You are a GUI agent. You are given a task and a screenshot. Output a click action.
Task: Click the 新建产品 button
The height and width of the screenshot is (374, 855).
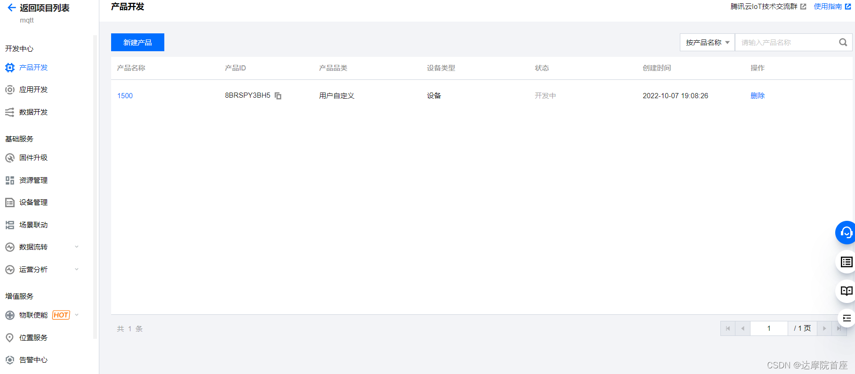[137, 42]
